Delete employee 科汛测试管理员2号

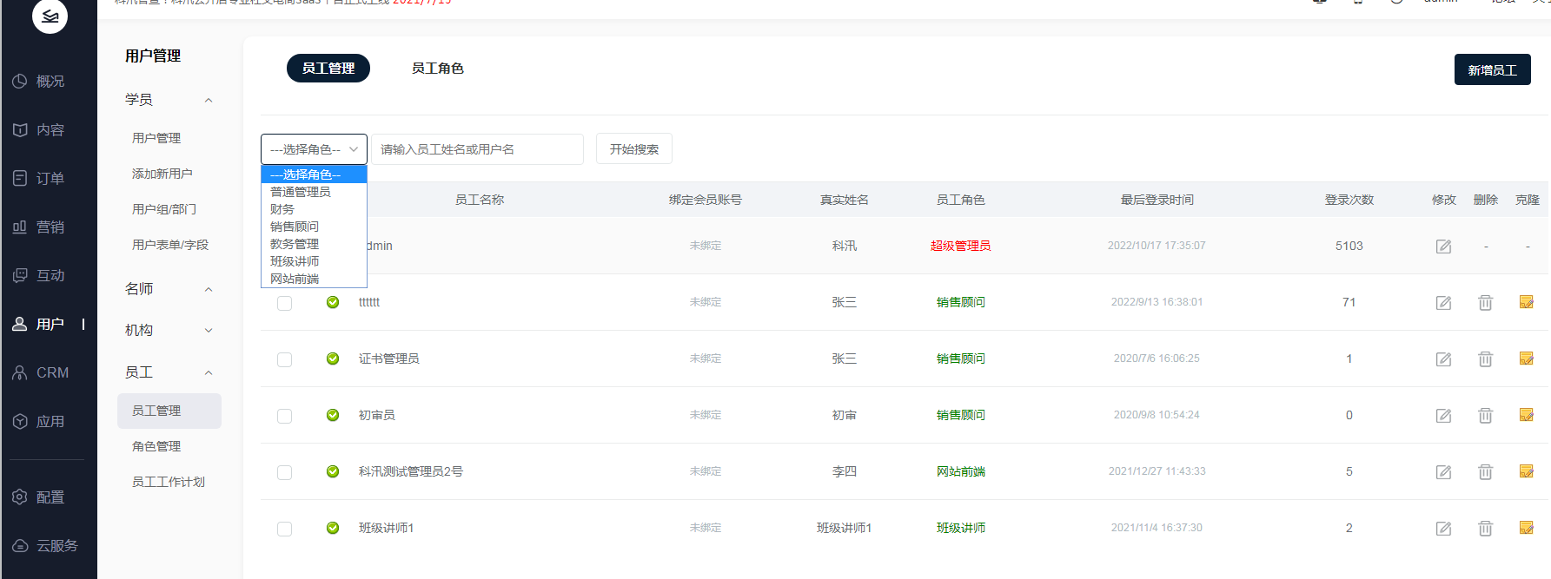click(1485, 471)
